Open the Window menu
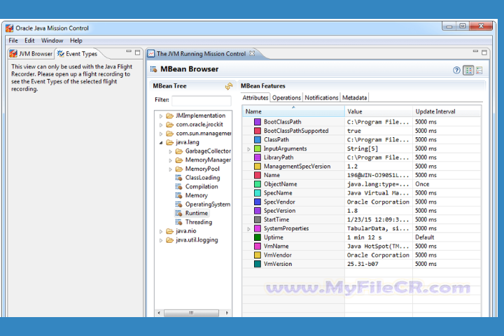This screenshot has width=504, height=336. [52, 41]
